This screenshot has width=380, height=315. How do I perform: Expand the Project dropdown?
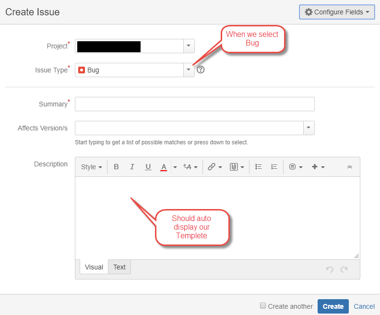[x=189, y=46]
